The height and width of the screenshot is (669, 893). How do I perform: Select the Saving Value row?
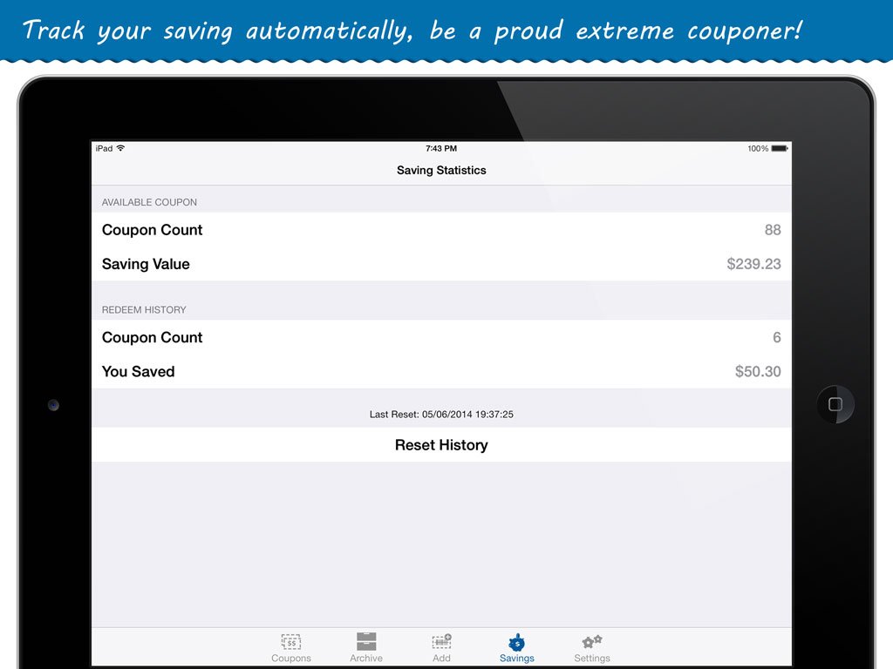(441, 264)
